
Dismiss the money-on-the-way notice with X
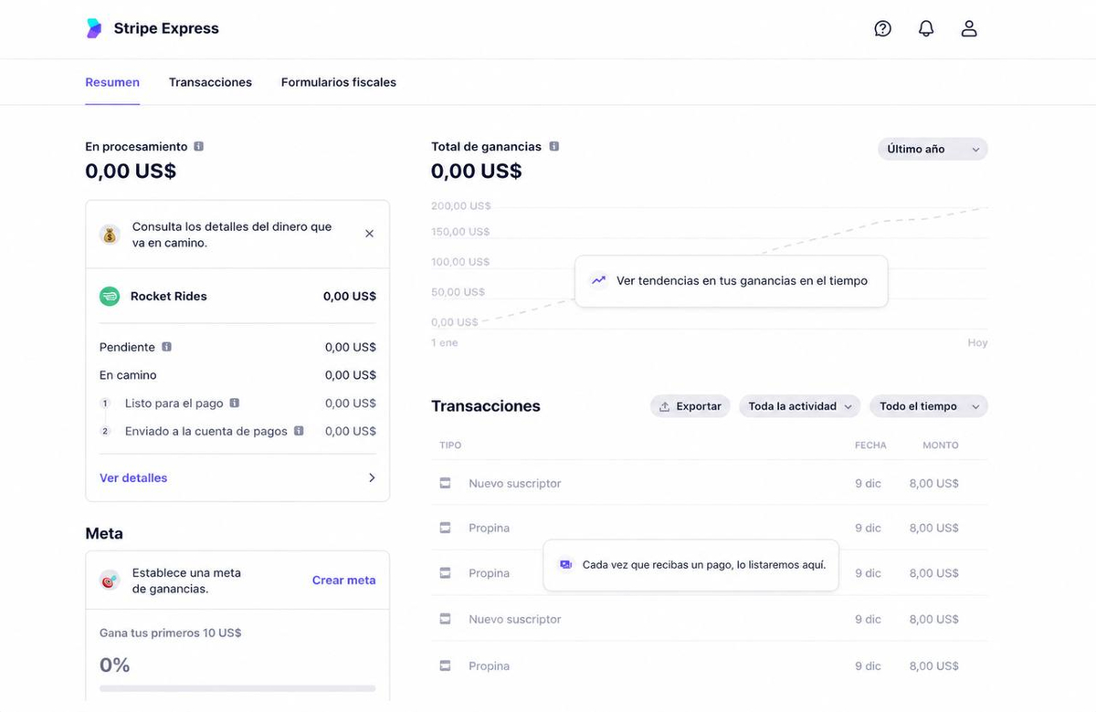coord(369,234)
